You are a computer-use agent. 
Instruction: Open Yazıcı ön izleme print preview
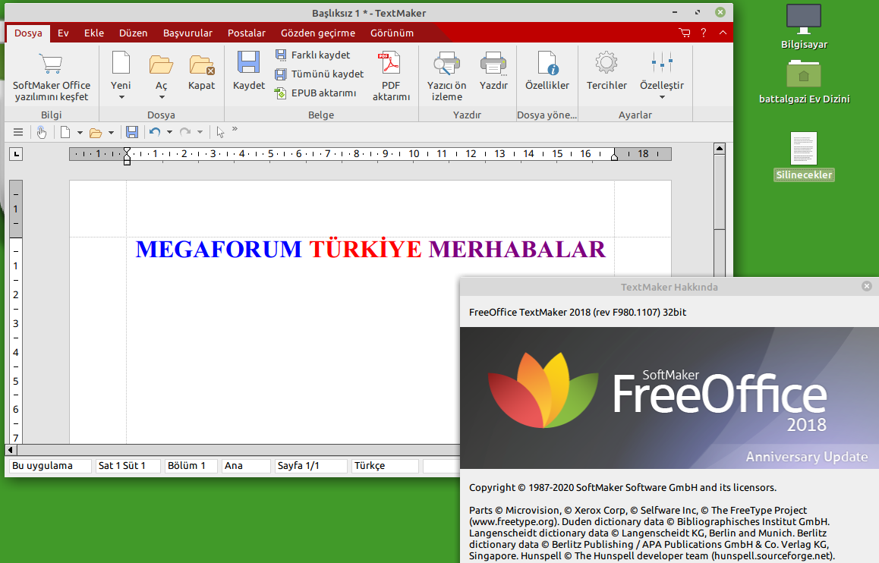pos(446,63)
